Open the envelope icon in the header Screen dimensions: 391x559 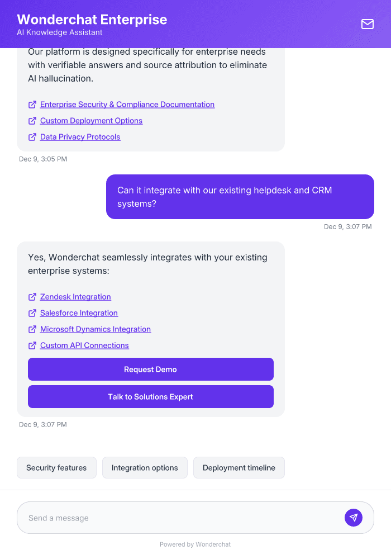pyautogui.click(x=367, y=24)
